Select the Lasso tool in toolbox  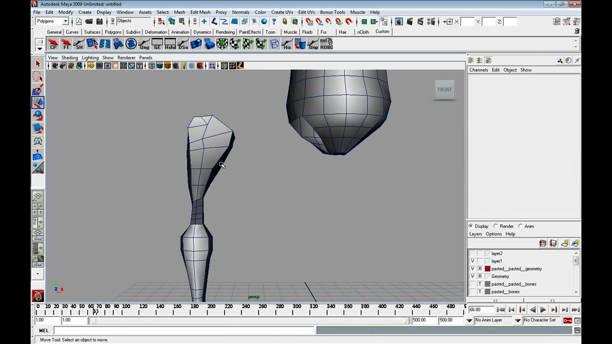[x=38, y=77]
